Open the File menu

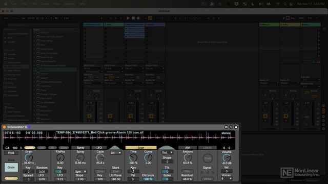(x=24, y=4)
